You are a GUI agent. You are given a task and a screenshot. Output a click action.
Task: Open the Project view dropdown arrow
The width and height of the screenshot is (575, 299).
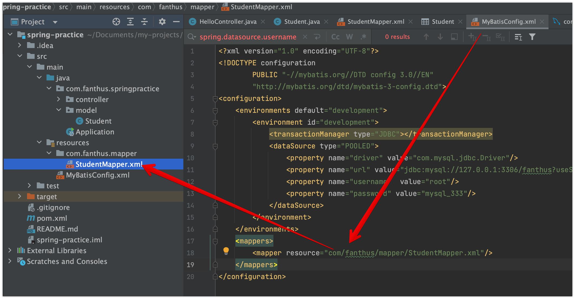[55, 22]
